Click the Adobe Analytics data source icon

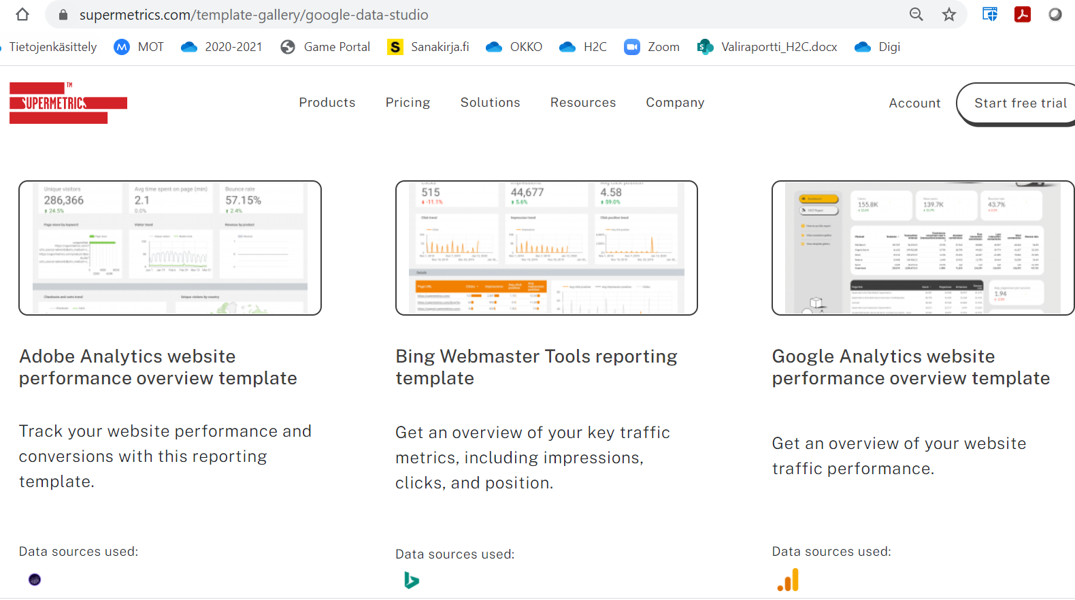point(35,580)
